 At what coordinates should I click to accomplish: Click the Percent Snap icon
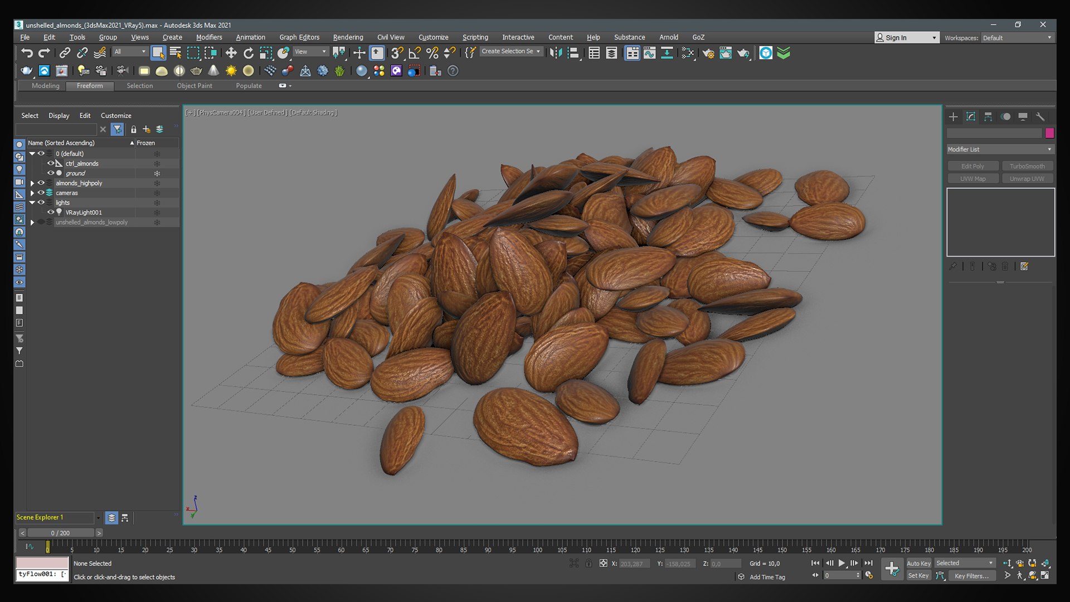[x=432, y=52]
